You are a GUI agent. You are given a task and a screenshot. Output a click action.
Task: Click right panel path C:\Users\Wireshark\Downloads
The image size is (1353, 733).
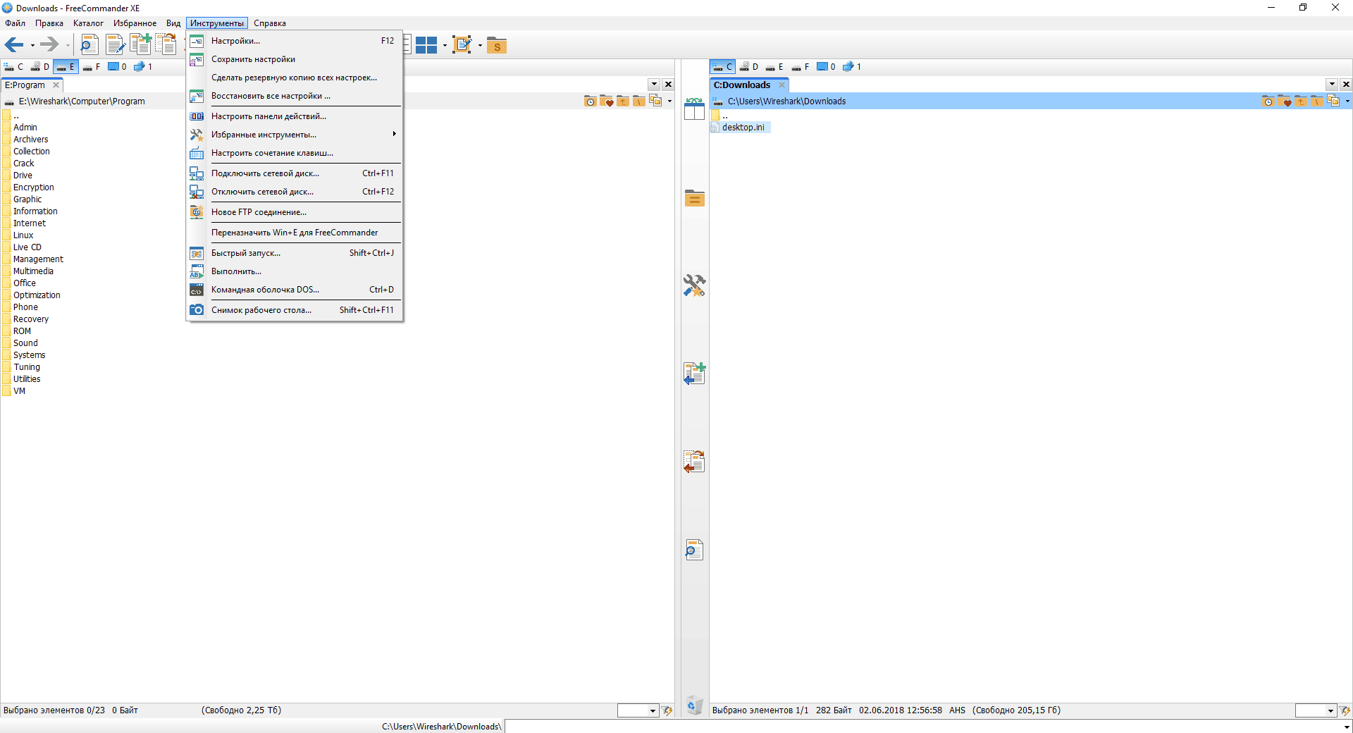(x=786, y=101)
